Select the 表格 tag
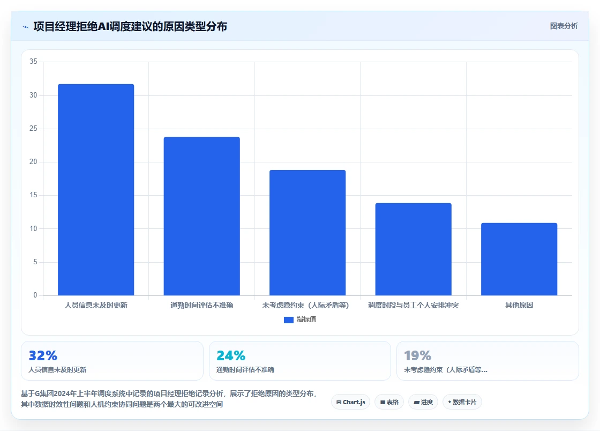This screenshot has width=600, height=431. pos(389,402)
